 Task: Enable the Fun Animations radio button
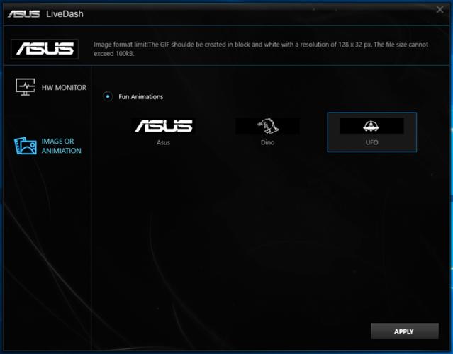[108, 96]
